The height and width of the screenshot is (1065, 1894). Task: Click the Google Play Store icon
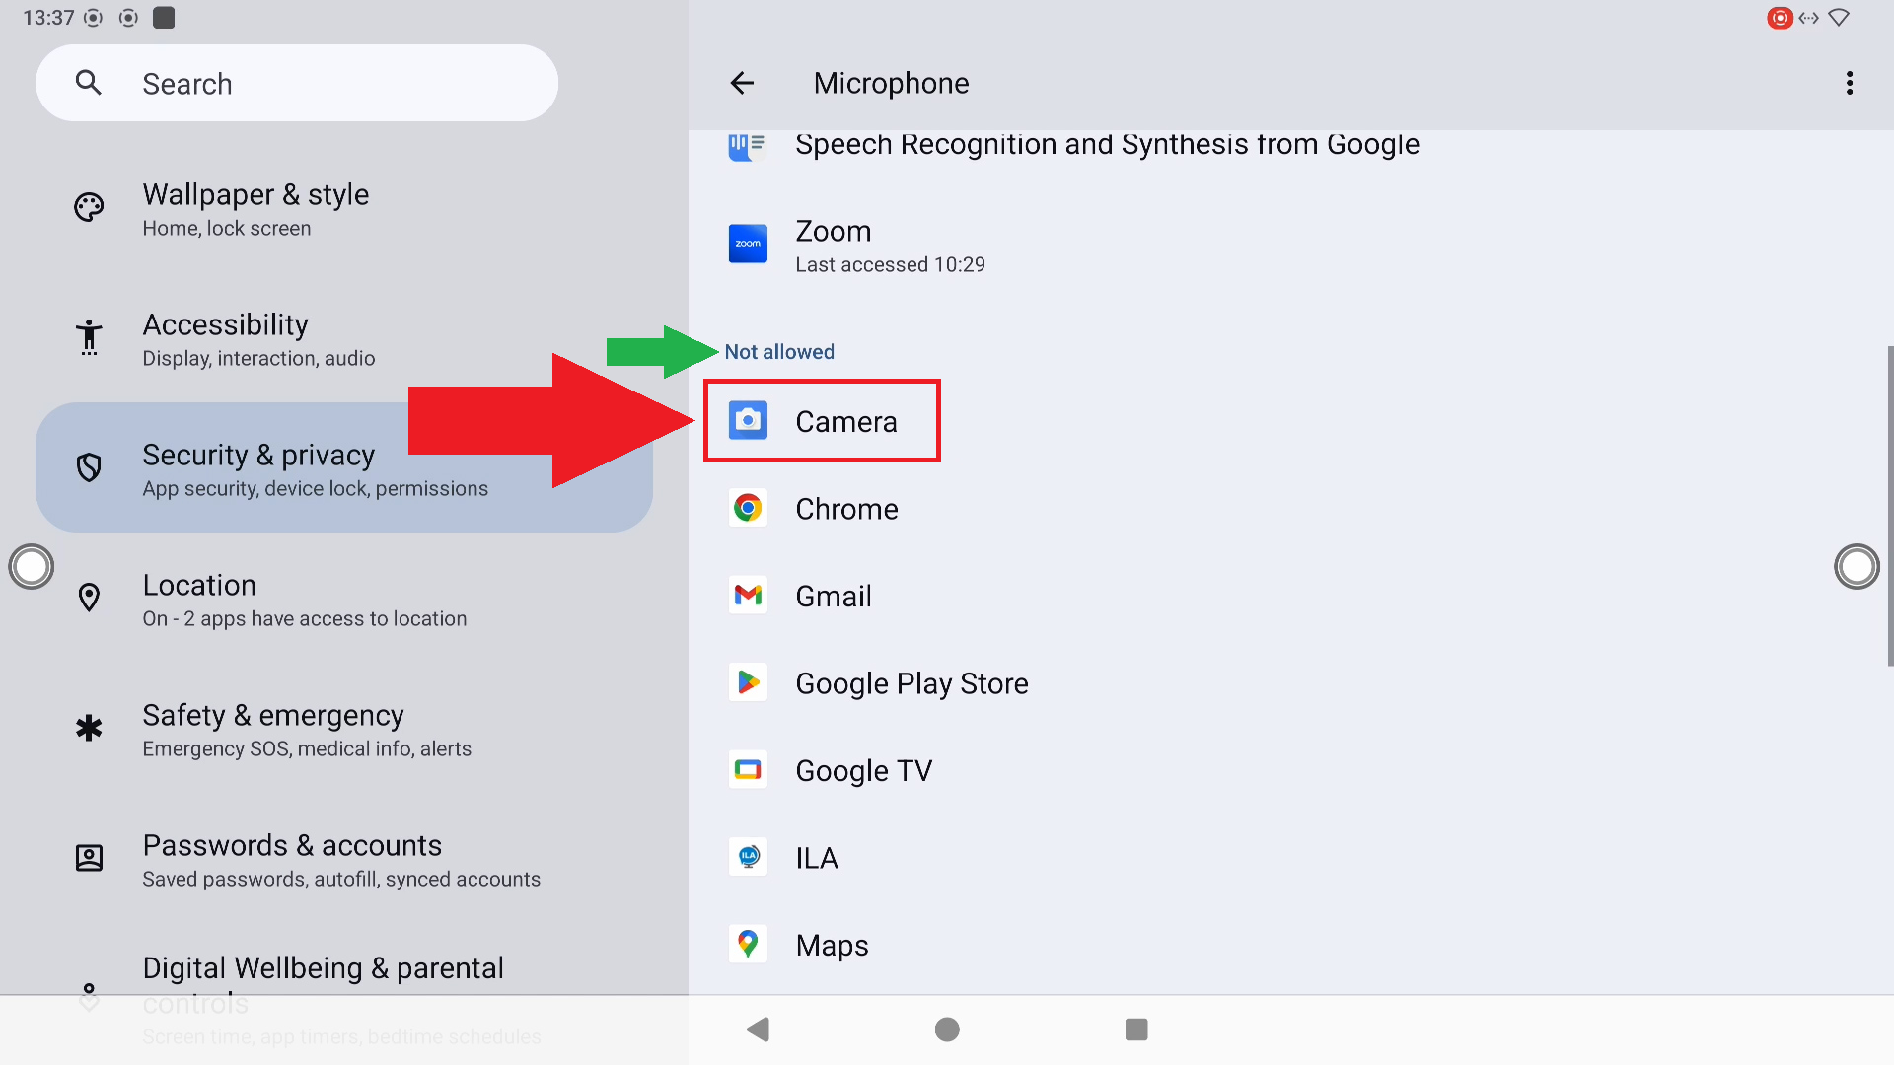[x=748, y=682]
